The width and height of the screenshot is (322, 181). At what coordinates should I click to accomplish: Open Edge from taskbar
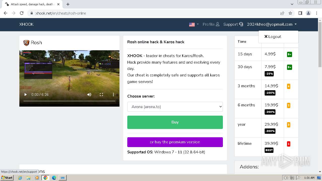[54, 178]
